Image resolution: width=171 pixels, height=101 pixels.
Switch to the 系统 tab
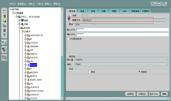(93, 11)
